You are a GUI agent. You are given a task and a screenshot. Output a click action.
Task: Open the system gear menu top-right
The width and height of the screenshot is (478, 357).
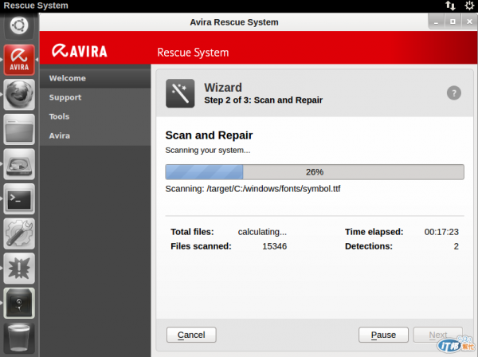pos(469,6)
